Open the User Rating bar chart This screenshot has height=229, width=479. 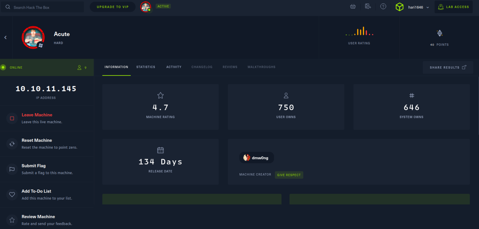click(359, 31)
